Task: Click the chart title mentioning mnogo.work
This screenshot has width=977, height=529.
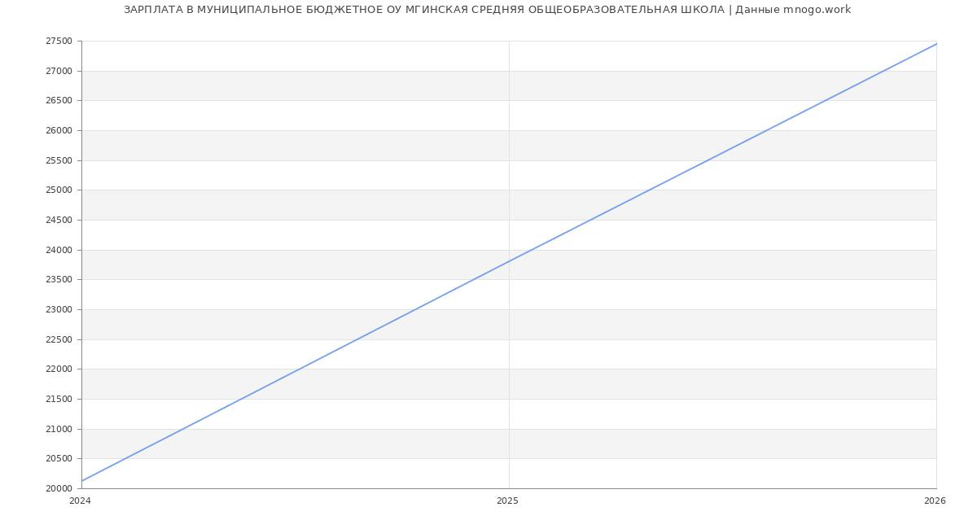Action: 487,10
